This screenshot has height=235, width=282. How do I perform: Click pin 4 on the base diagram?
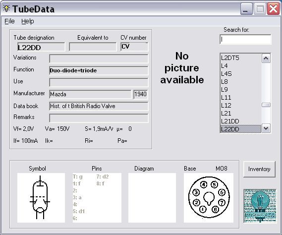click(204, 184)
